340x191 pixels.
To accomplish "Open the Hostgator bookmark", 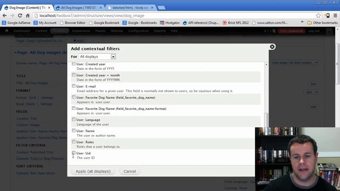I will tap(170, 22).
